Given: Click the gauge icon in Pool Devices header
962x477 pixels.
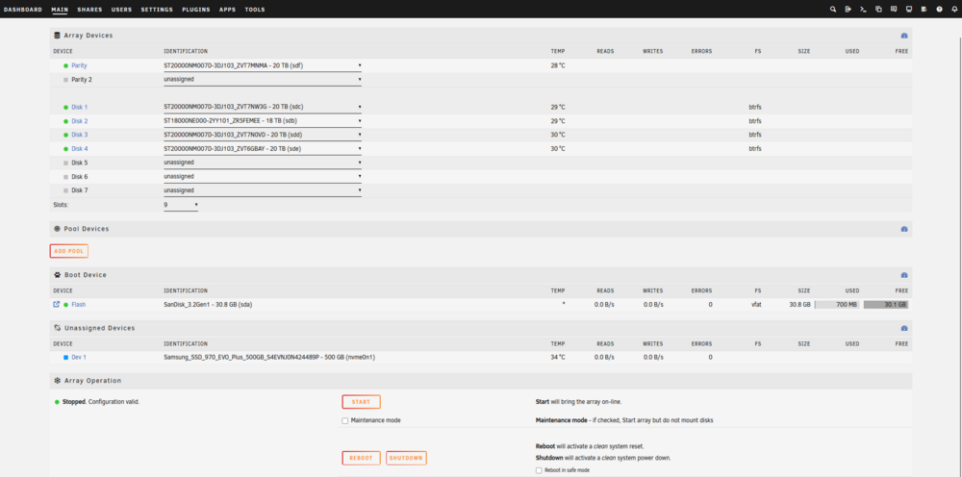Looking at the screenshot, I should [x=903, y=229].
